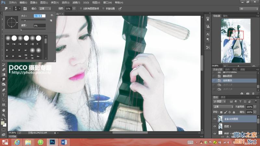260x146 pixels.
Task: Adjust the brush '大小' size slider
Action: click(x=25, y=20)
